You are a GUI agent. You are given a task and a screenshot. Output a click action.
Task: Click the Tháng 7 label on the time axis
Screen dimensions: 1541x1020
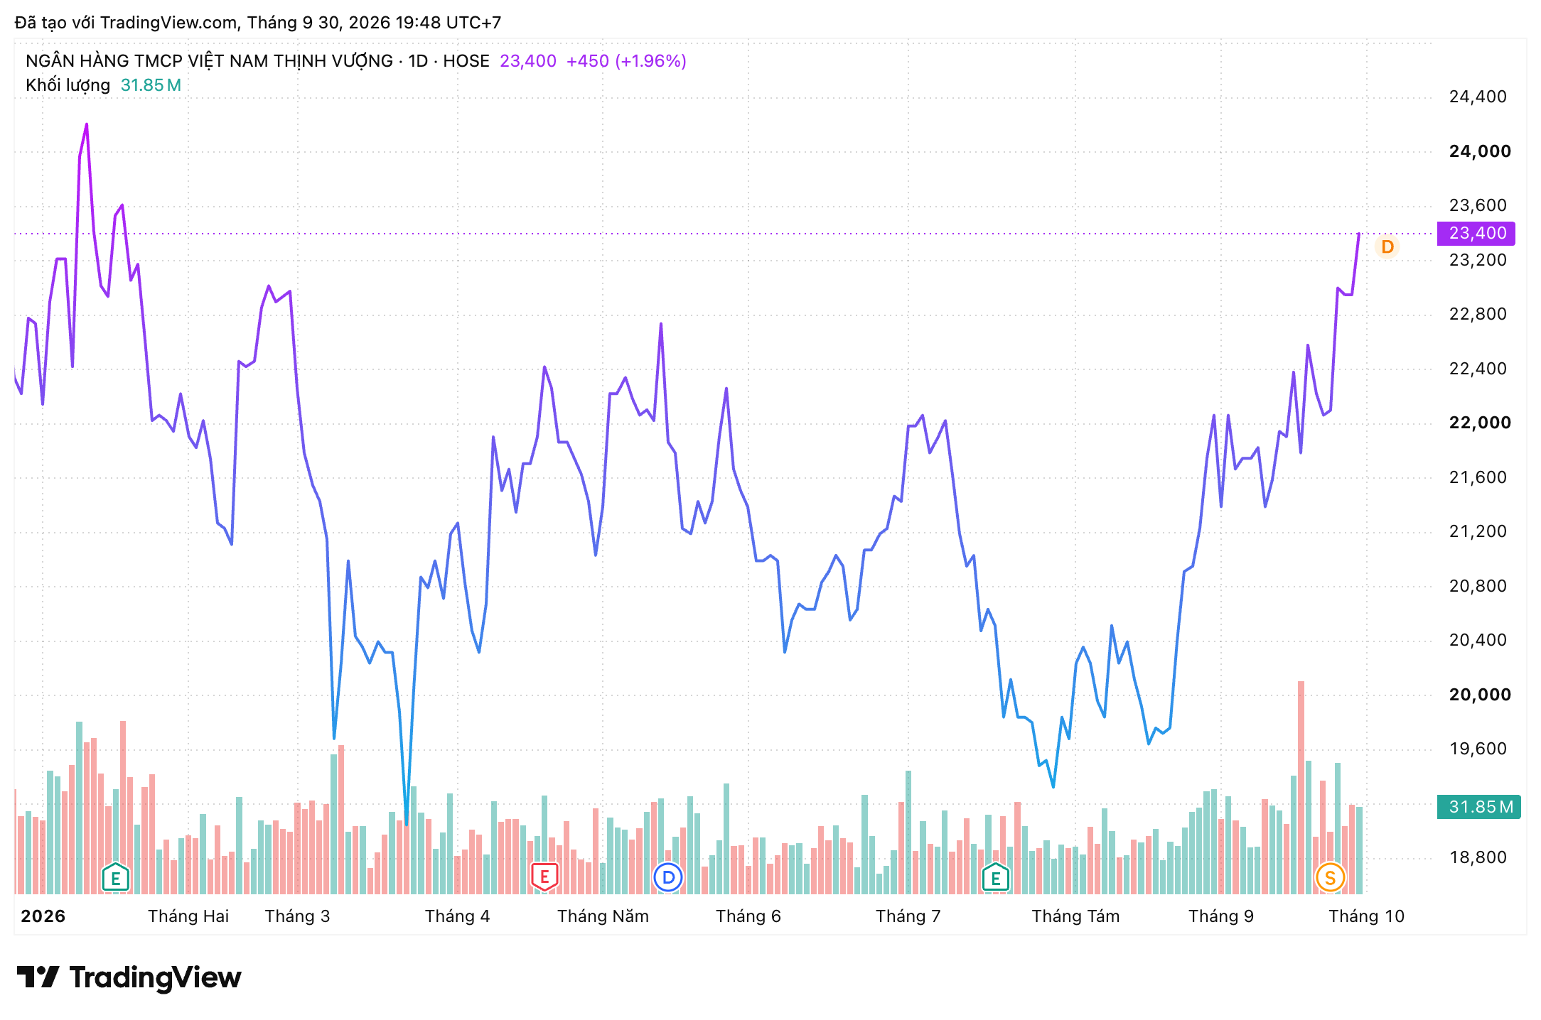(x=908, y=916)
